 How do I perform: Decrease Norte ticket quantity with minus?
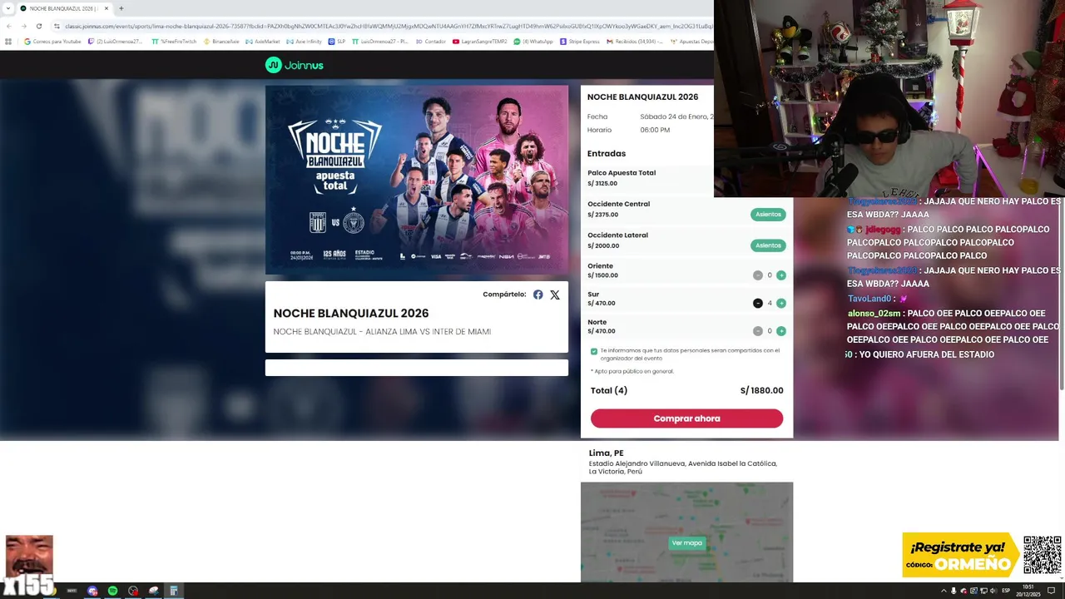point(758,331)
